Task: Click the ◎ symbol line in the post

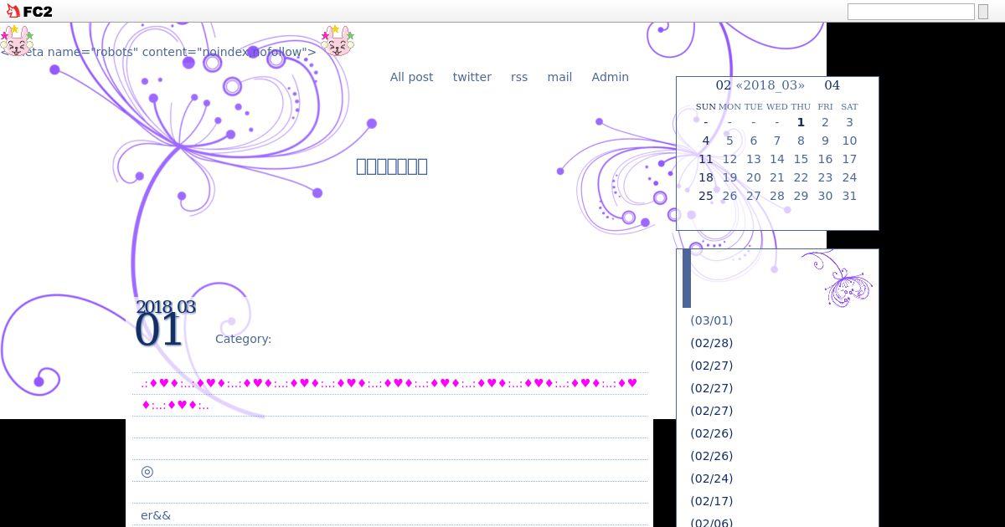Action: [x=147, y=471]
